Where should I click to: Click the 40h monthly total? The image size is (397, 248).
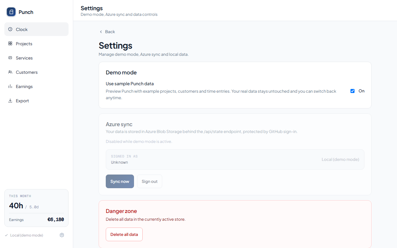click(x=16, y=205)
